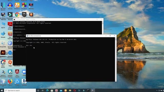Launch Microsoft Edge from the taskbar
The width and height of the screenshot is (164, 92).
point(47,90)
